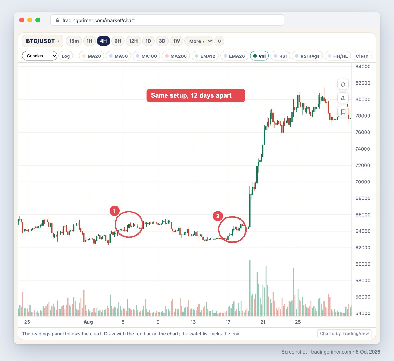This screenshot has height=361, width=394.
Task: Click the lock icon in address bar
Action: coord(57,20)
